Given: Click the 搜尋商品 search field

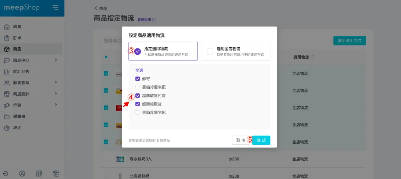Looking at the screenshot, I should [111, 41].
